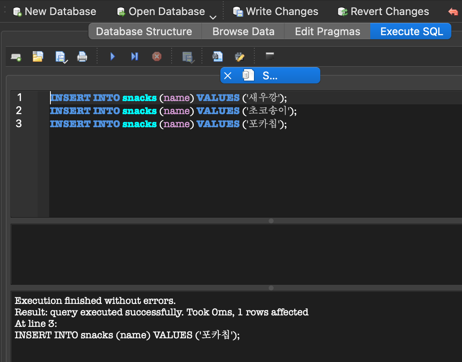
Task: Click the Write Changes button
Action: click(275, 11)
